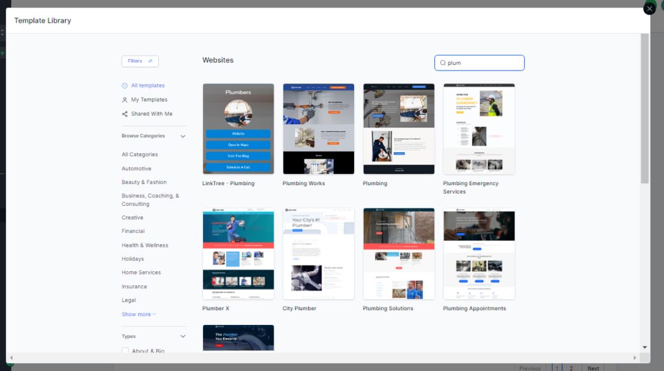Image resolution: width=664 pixels, height=371 pixels.
Task: Open the Health & Wellness category
Action: click(145, 245)
